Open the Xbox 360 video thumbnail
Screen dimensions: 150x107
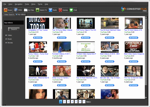(x=86, y=47)
